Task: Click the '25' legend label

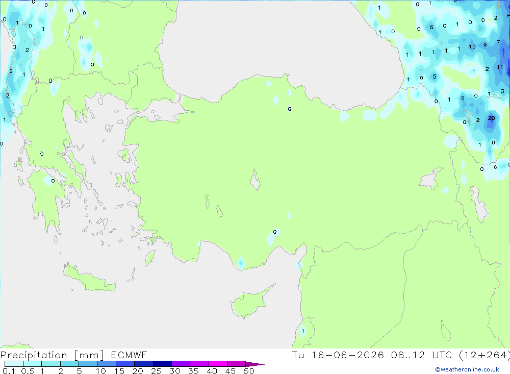Action: pyautogui.click(x=156, y=371)
